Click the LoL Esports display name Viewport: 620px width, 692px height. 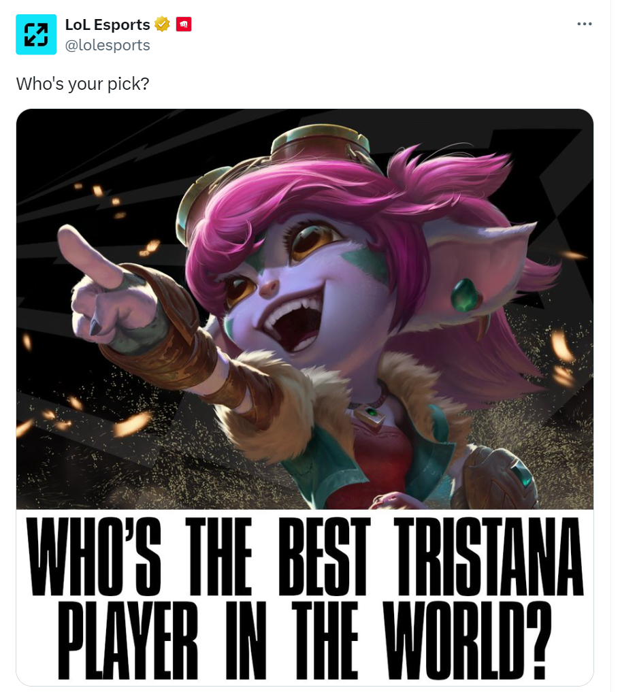point(108,24)
